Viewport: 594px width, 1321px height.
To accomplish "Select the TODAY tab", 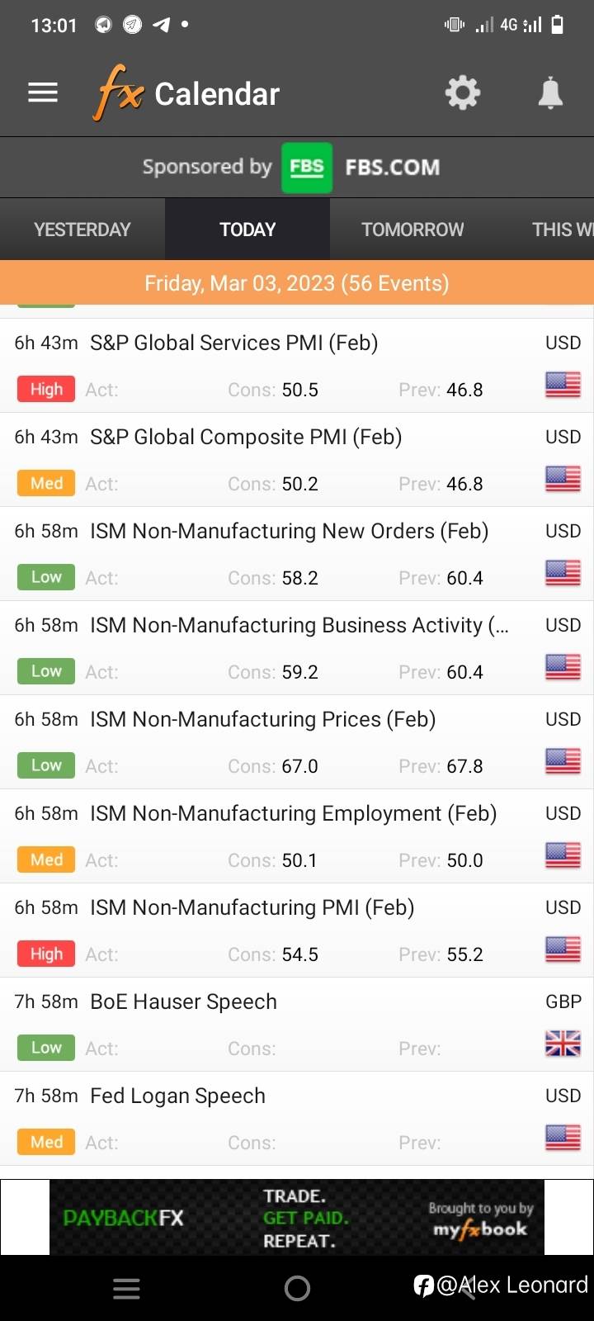I will [x=247, y=230].
